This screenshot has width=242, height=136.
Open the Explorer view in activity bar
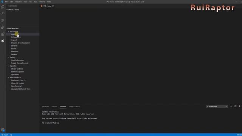click(3, 7)
